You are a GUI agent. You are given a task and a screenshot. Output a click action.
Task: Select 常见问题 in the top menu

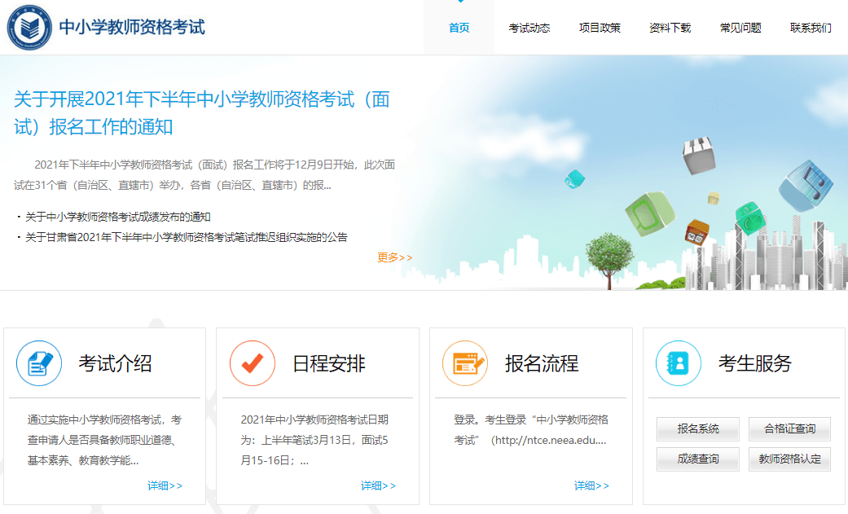point(740,28)
